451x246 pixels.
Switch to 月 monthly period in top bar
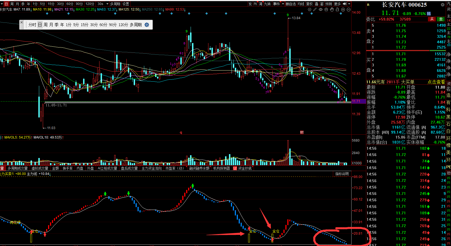pyautogui.click(x=18, y=4)
